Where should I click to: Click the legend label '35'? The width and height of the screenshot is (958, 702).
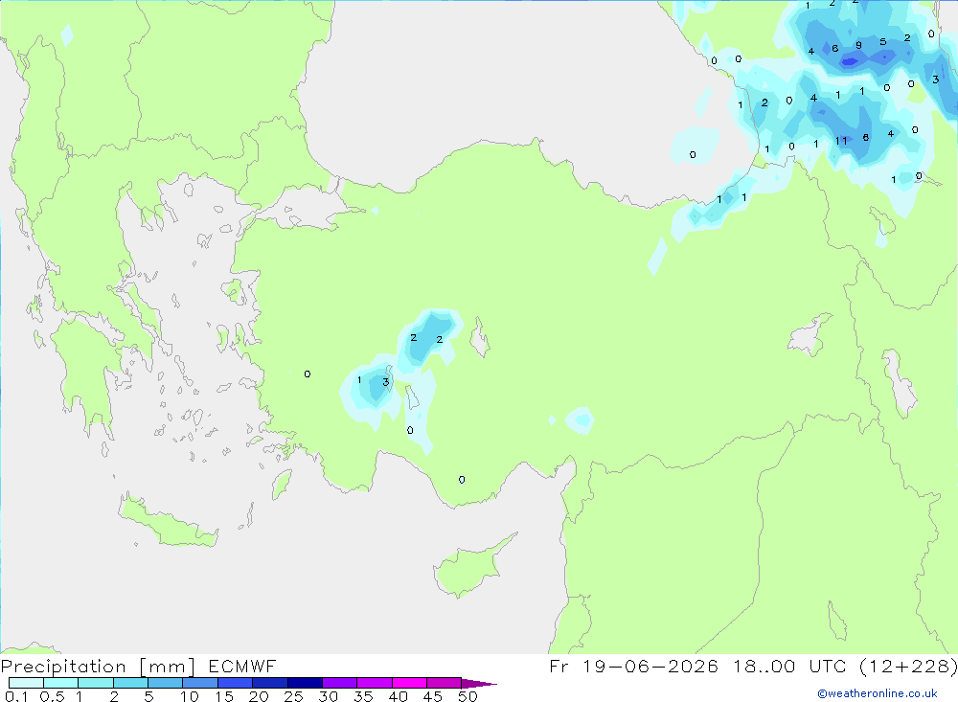pyautogui.click(x=363, y=696)
